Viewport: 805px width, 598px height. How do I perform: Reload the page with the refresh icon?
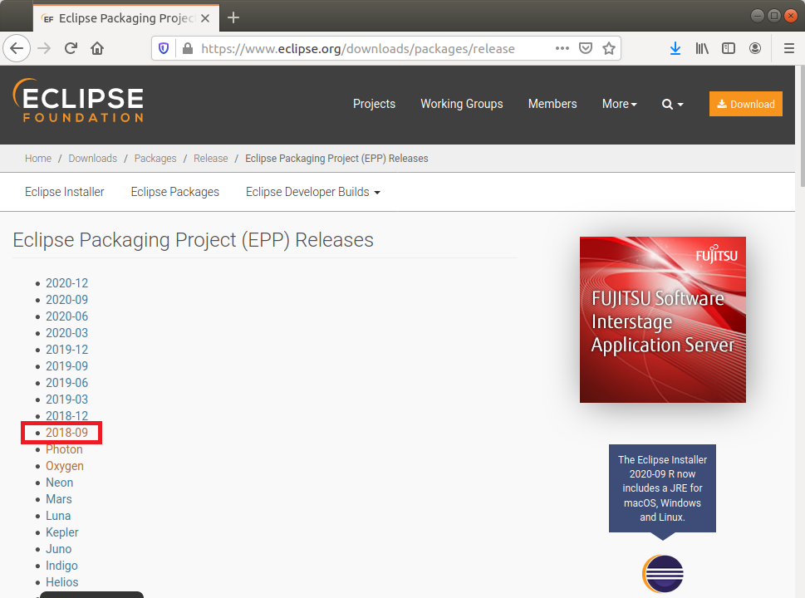(71, 48)
